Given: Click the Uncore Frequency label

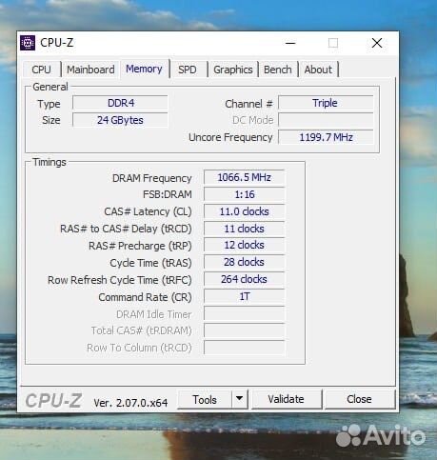Looking at the screenshot, I should click(x=230, y=137).
